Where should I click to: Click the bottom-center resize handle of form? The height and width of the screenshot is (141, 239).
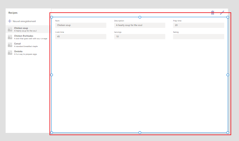tap(140, 133)
